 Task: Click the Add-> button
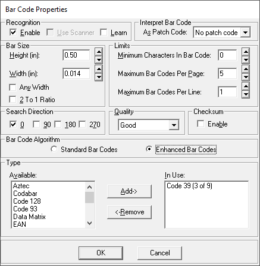tap(129, 191)
